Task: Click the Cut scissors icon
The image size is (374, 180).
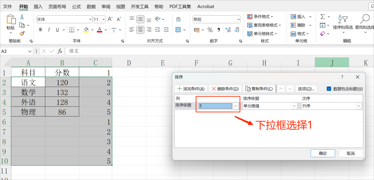Action: (22, 17)
